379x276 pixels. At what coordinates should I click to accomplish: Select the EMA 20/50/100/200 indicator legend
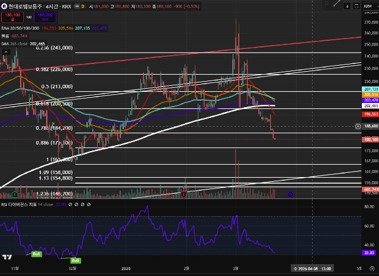click(20, 28)
